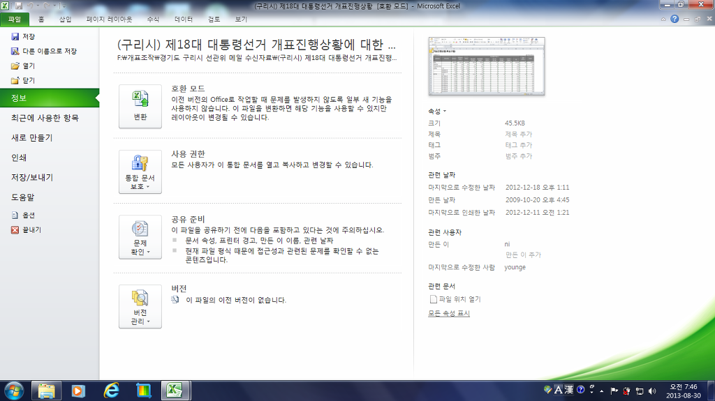Click Add a tag (태그 추가) field

point(519,145)
